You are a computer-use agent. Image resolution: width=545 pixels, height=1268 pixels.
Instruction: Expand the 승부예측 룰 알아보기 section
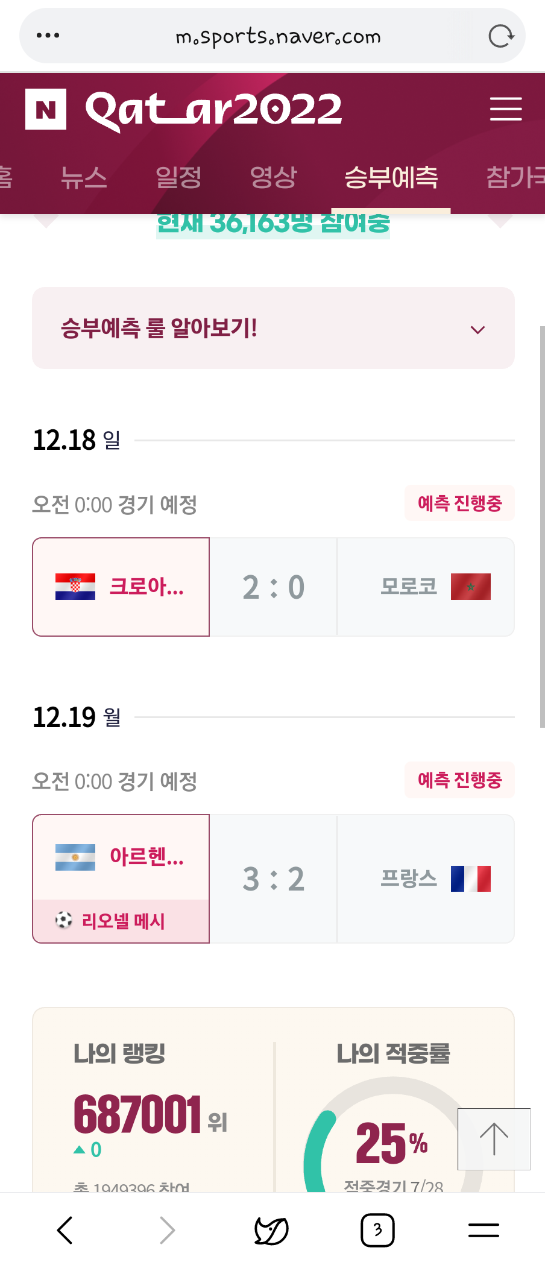[273, 329]
